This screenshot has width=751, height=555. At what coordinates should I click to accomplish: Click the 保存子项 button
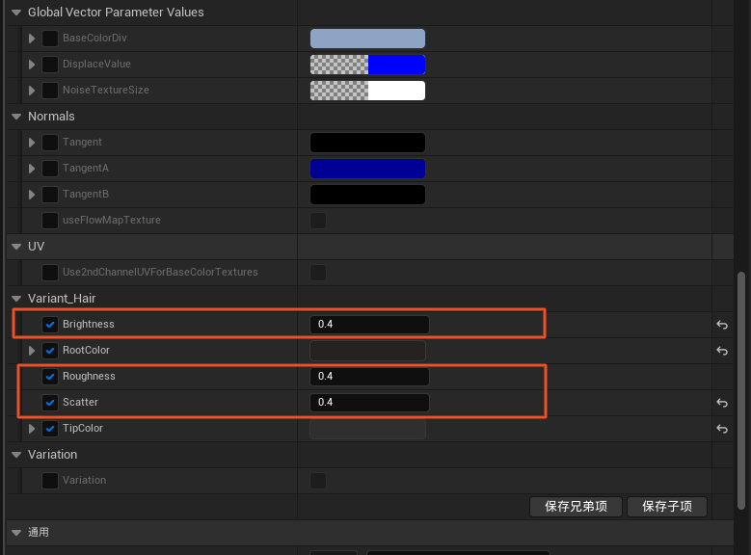click(x=666, y=507)
